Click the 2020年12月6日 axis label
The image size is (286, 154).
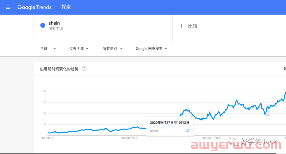pos(211,138)
